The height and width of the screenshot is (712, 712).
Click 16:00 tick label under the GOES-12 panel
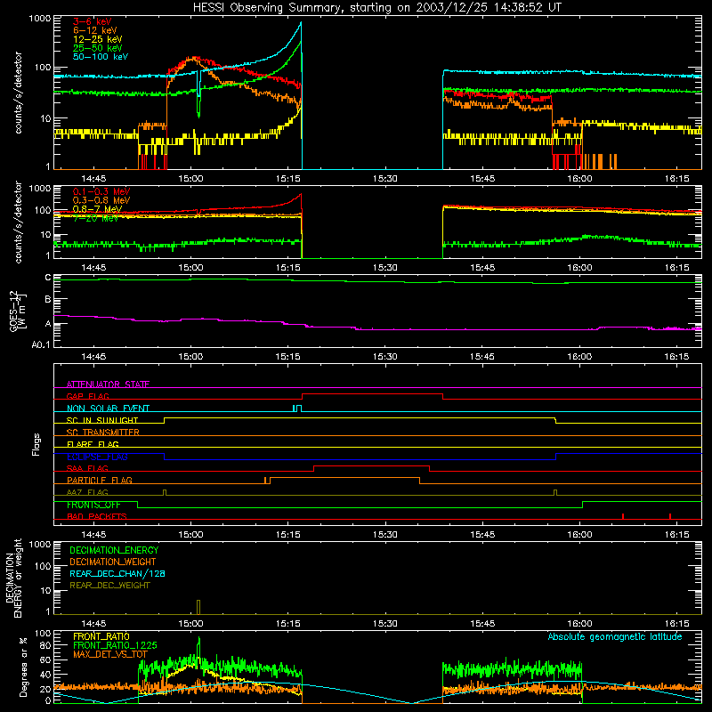tap(580, 357)
